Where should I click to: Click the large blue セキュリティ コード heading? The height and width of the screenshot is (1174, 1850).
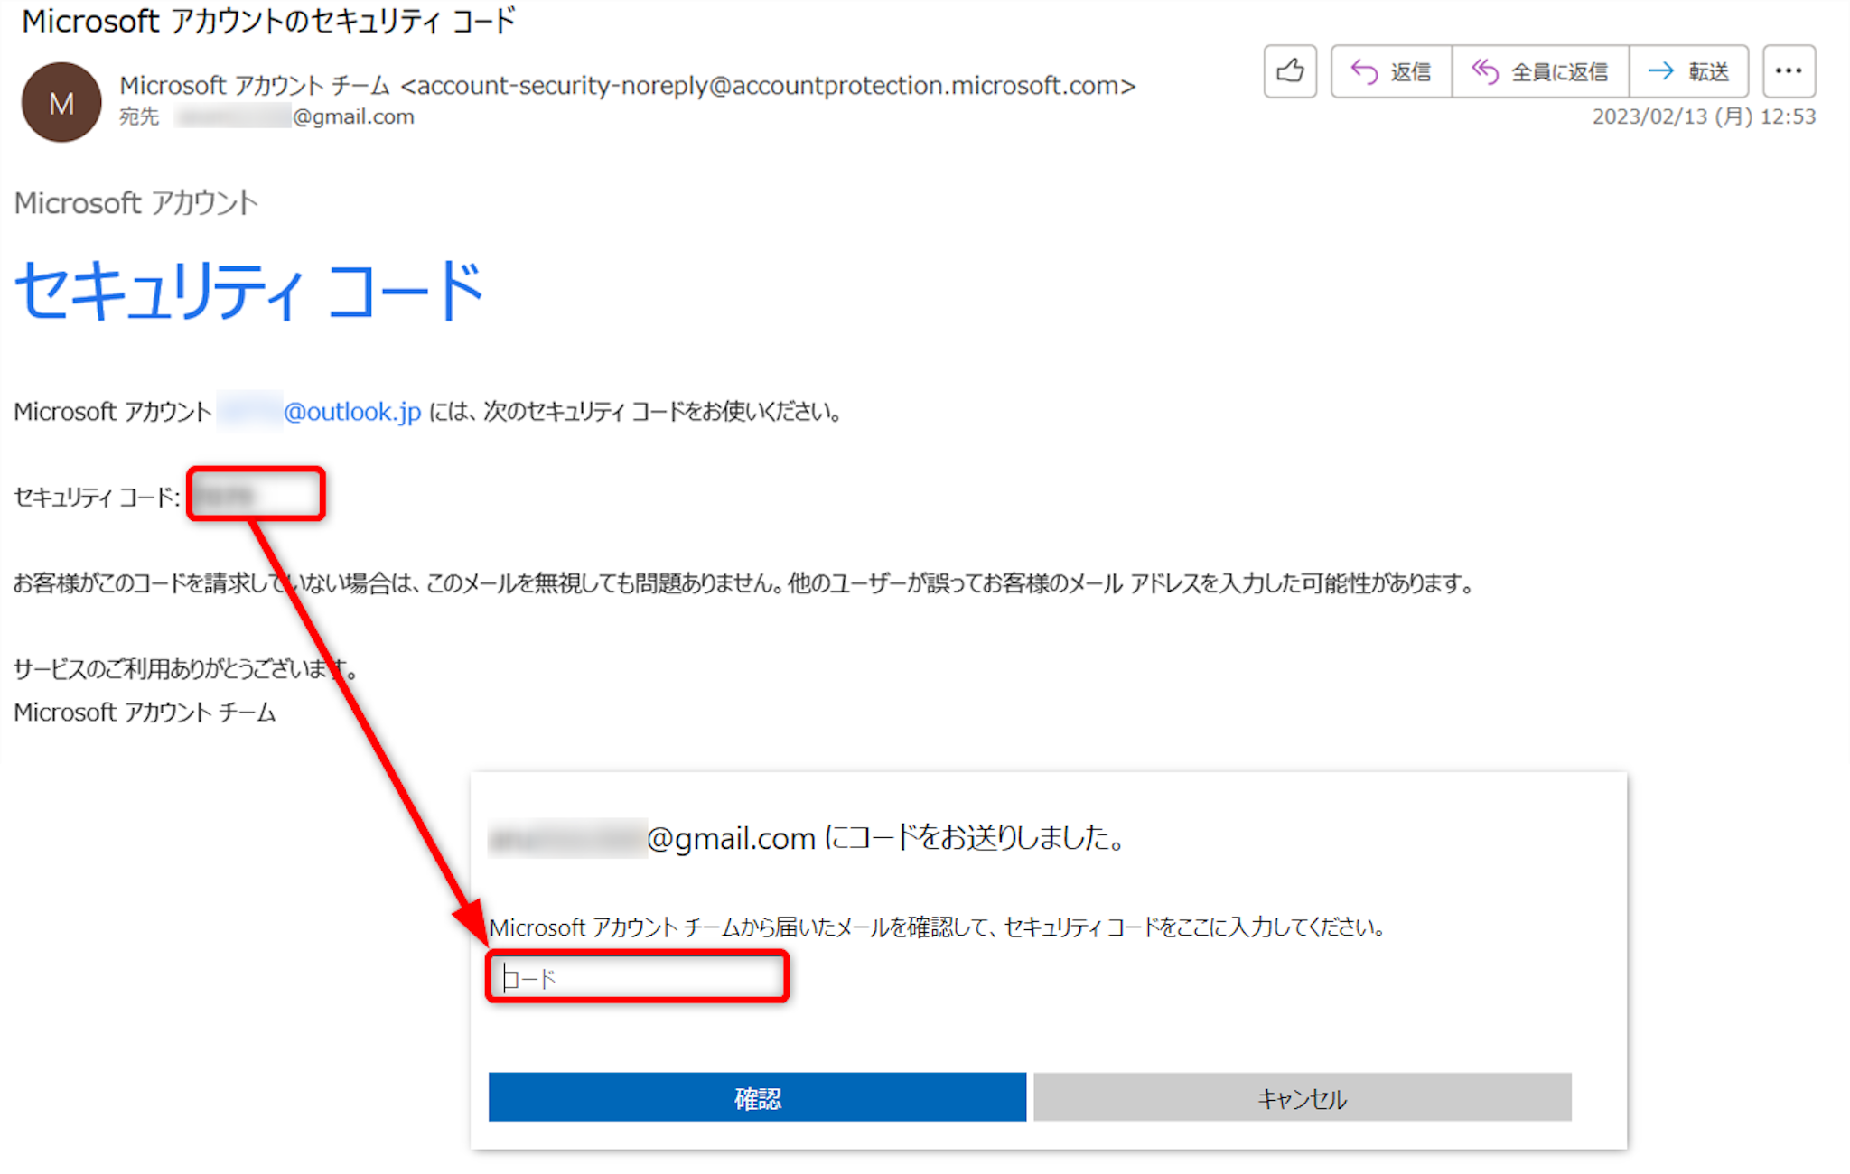pos(249,292)
